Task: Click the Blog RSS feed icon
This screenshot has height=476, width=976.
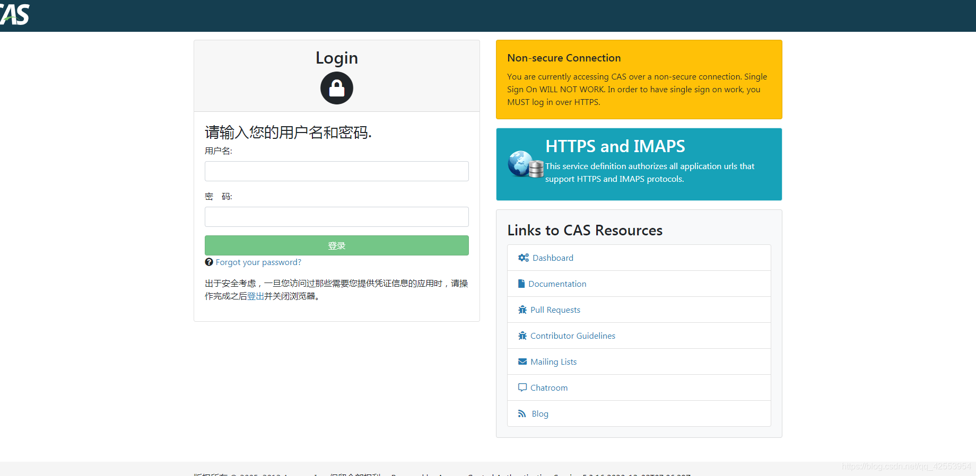Action: pos(522,413)
